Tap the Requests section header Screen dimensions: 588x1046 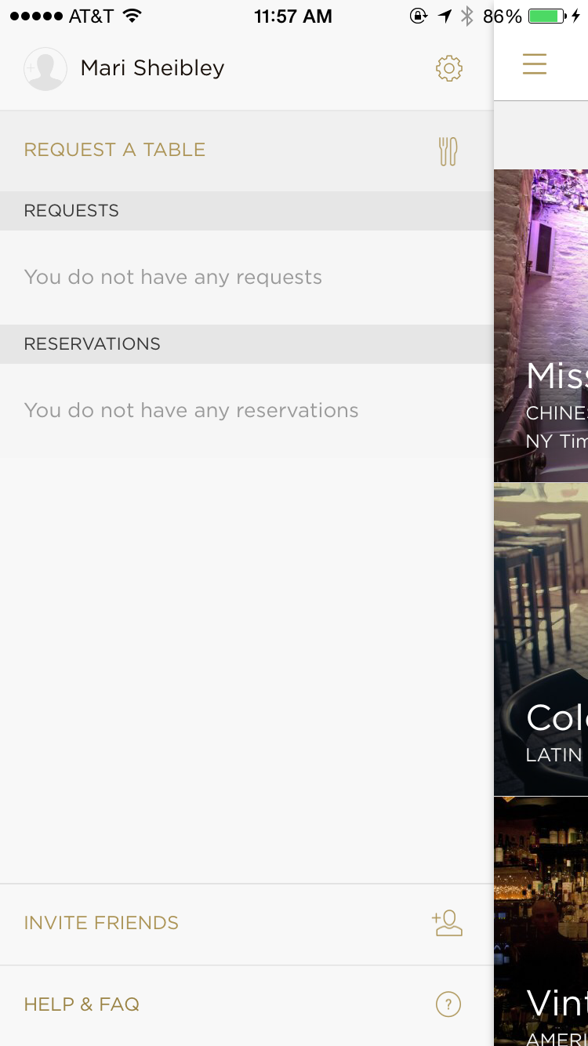point(71,211)
